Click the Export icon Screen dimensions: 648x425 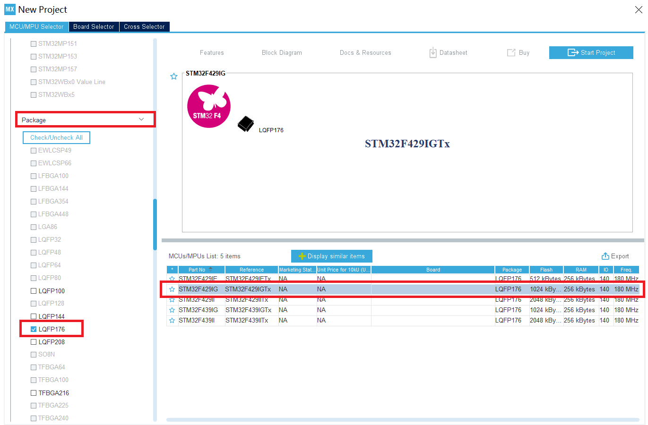pos(605,256)
